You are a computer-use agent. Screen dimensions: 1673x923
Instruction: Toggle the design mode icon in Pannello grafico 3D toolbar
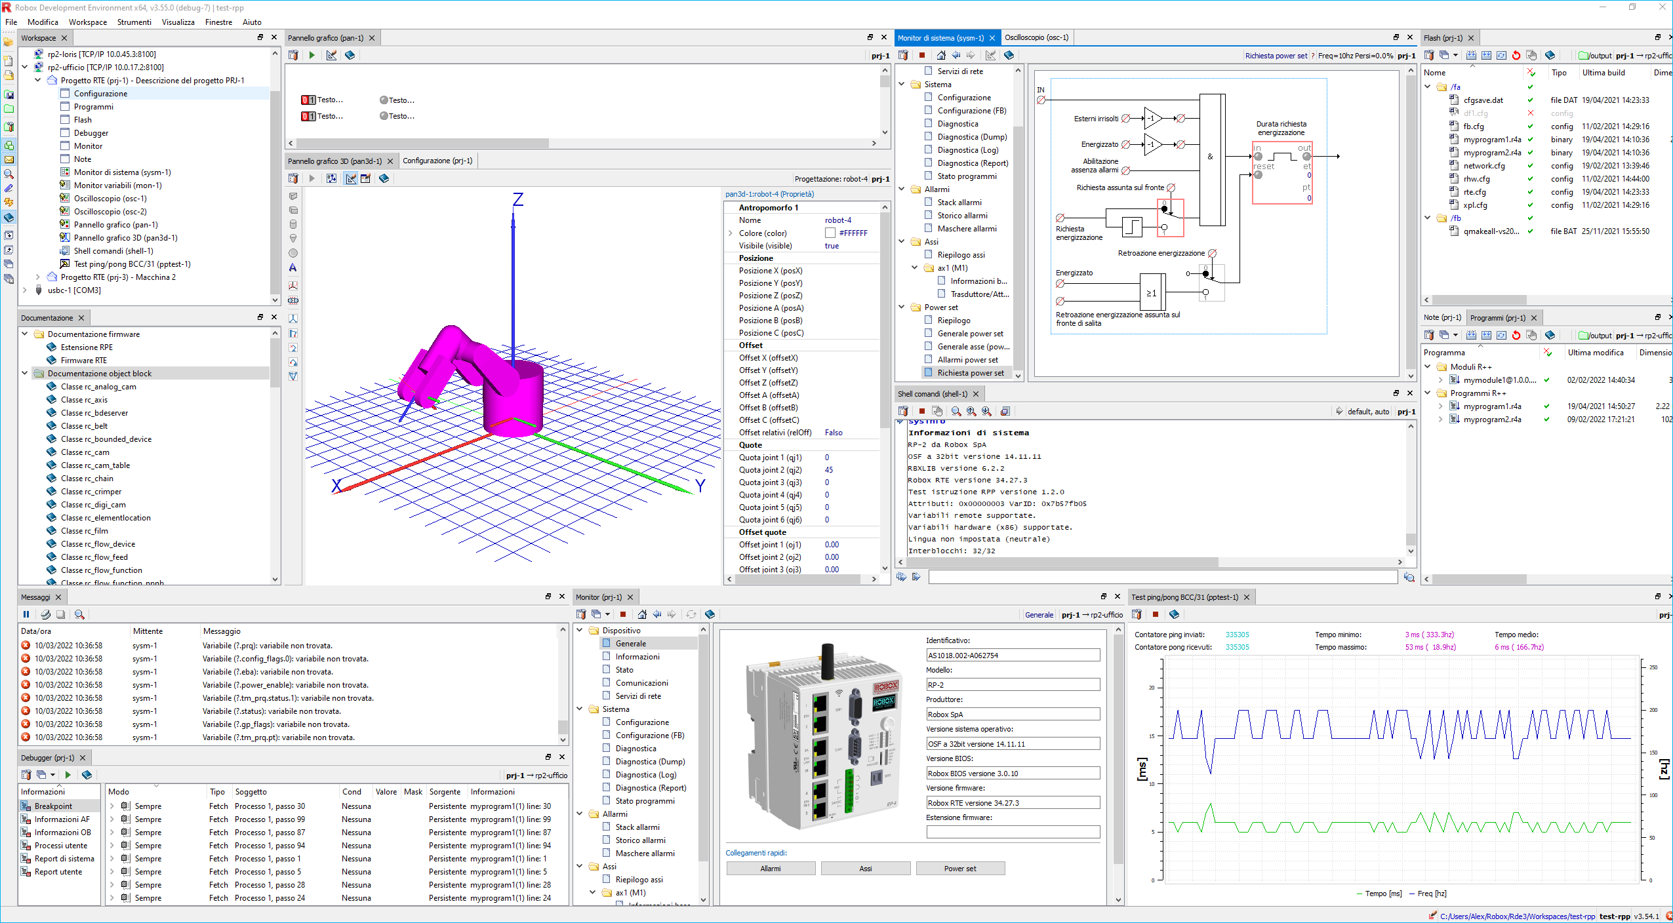(351, 178)
